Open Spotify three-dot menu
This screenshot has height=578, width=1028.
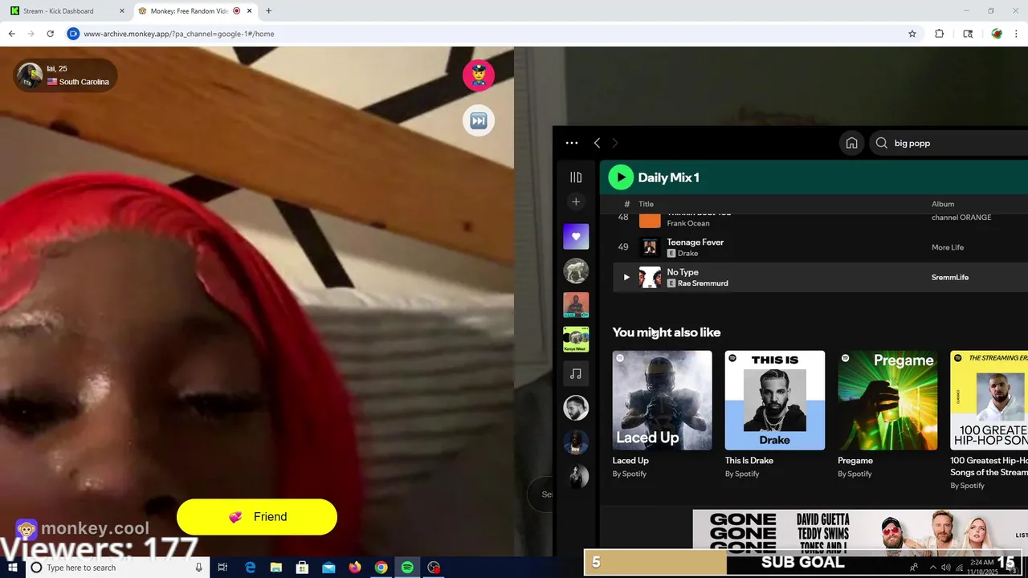572,143
